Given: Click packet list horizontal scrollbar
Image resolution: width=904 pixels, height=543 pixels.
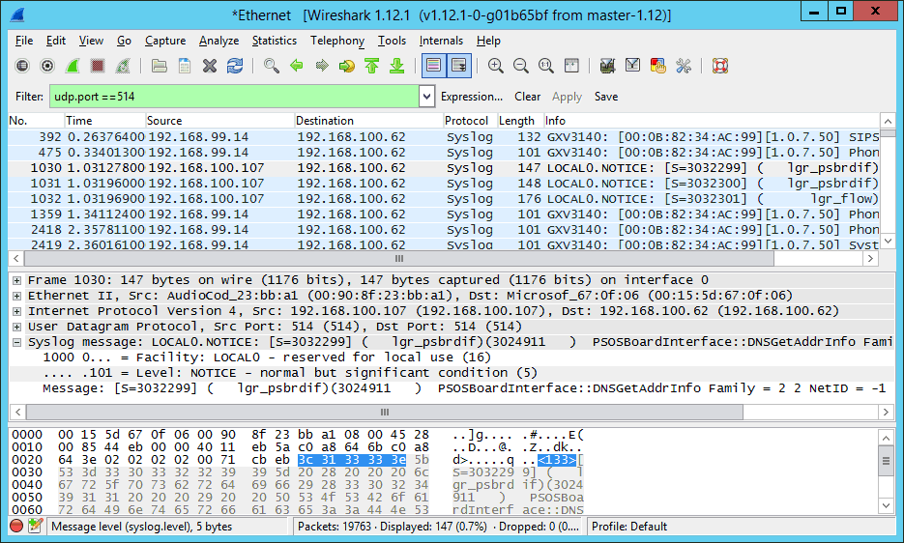Looking at the screenshot, I should (x=398, y=259).
